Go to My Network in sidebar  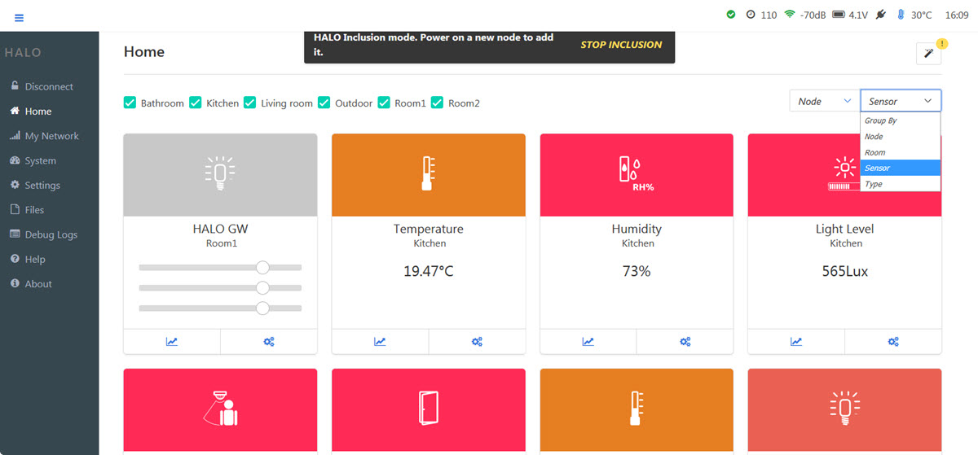(x=51, y=136)
